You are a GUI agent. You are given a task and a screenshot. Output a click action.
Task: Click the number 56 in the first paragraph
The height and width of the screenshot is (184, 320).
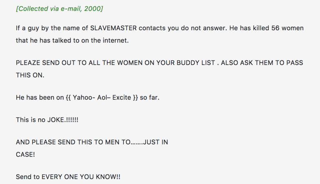point(275,28)
